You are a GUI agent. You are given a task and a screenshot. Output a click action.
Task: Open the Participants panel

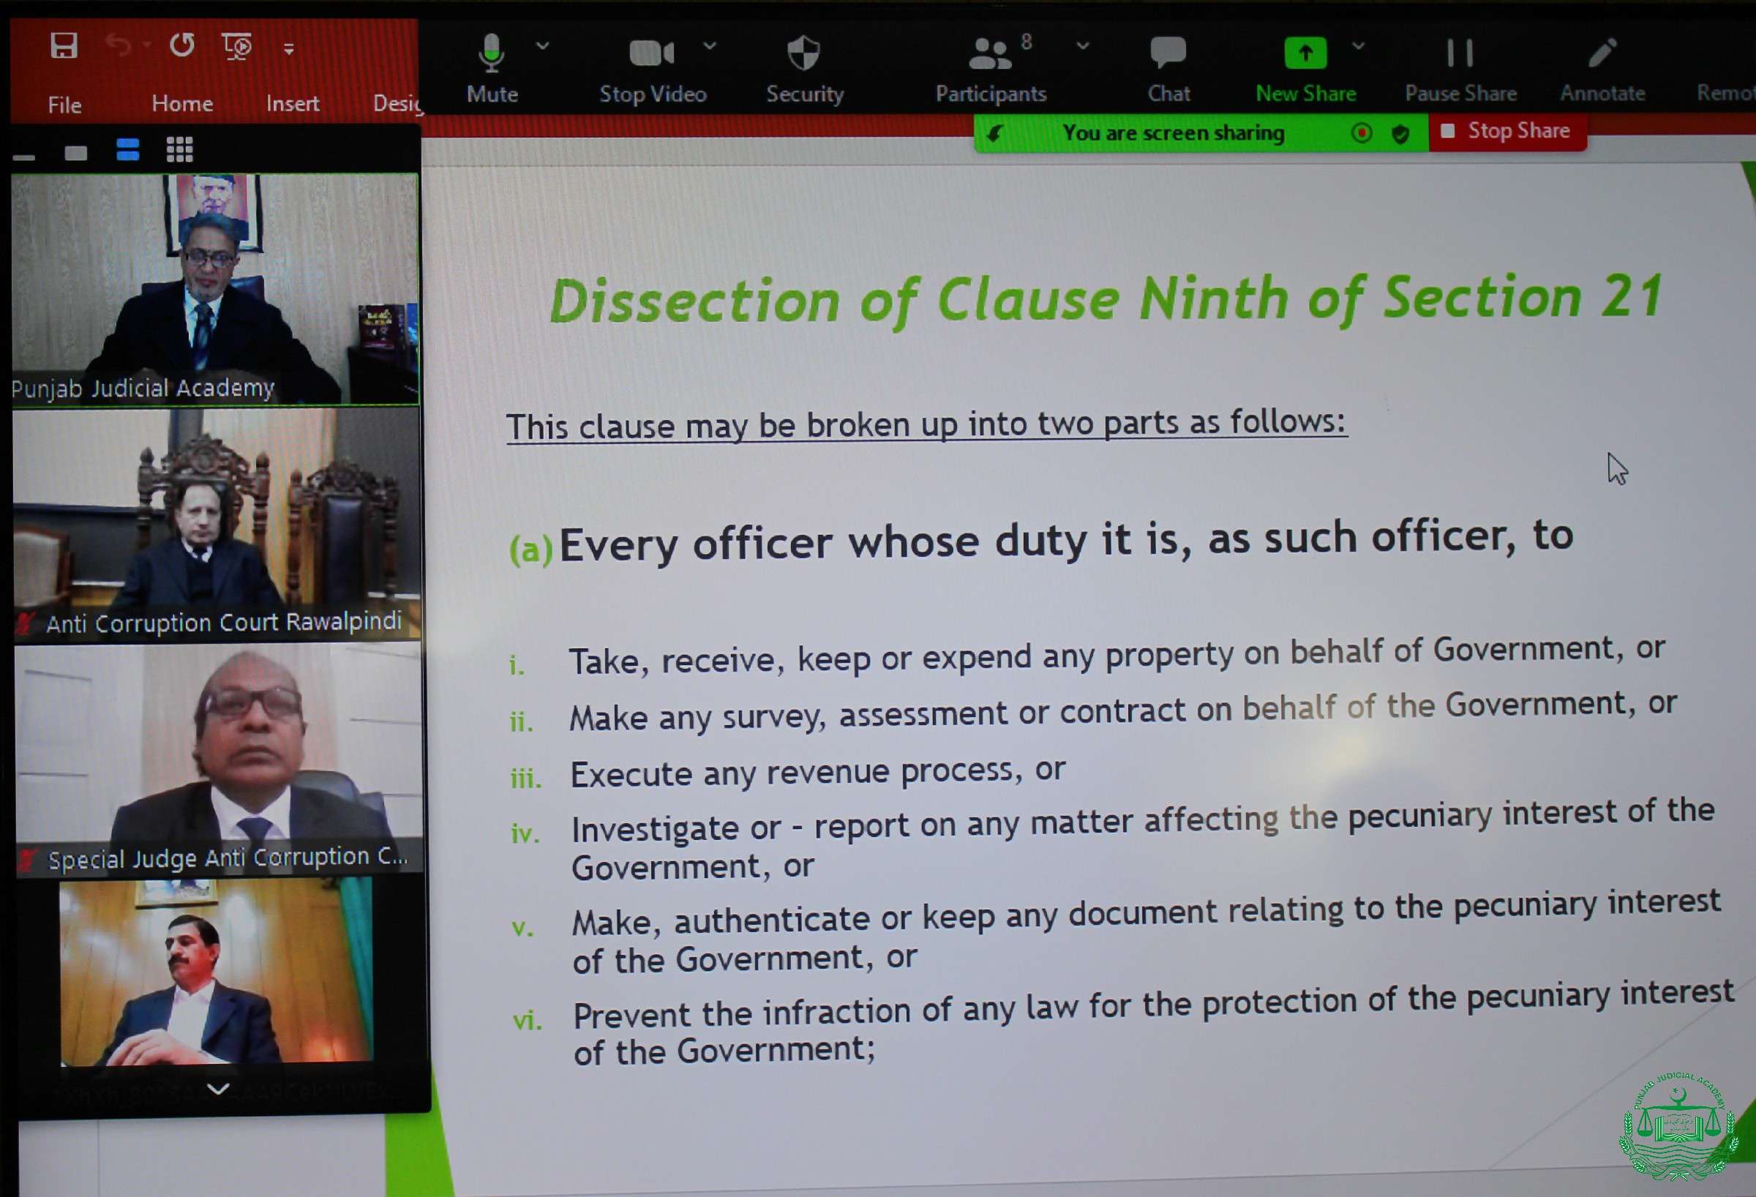coord(990,54)
